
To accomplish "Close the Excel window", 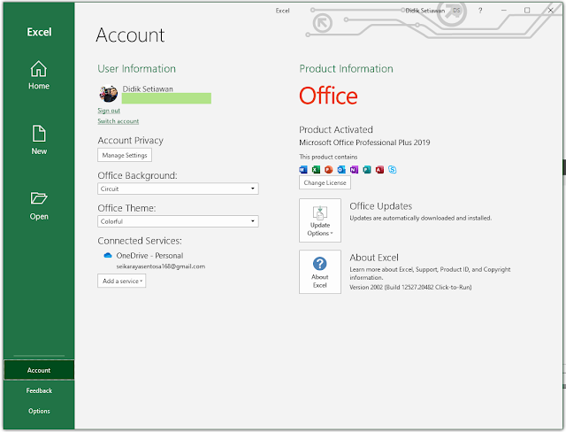I will coord(550,11).
